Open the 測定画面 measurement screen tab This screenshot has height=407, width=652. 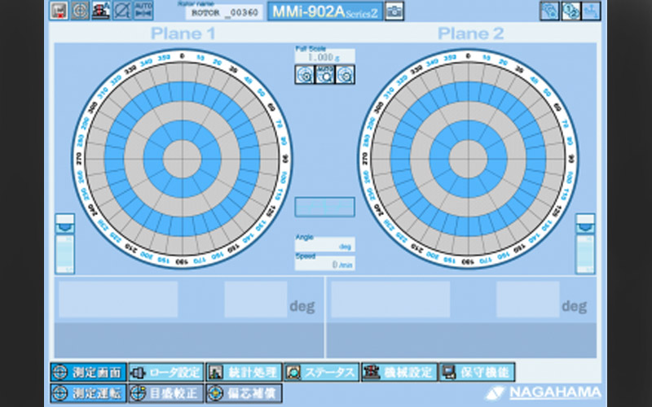click(x=88, y=372)
